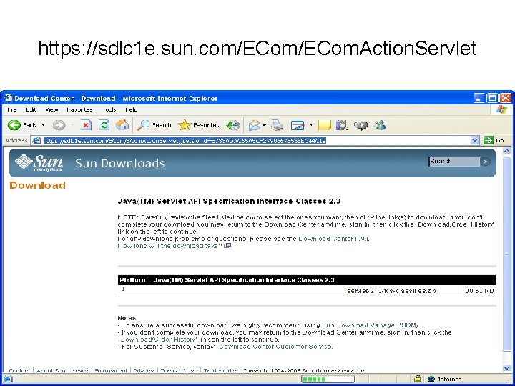Click the page loading progress bar
The width and height of the screenshot is (515, 386).
[328, 379]
